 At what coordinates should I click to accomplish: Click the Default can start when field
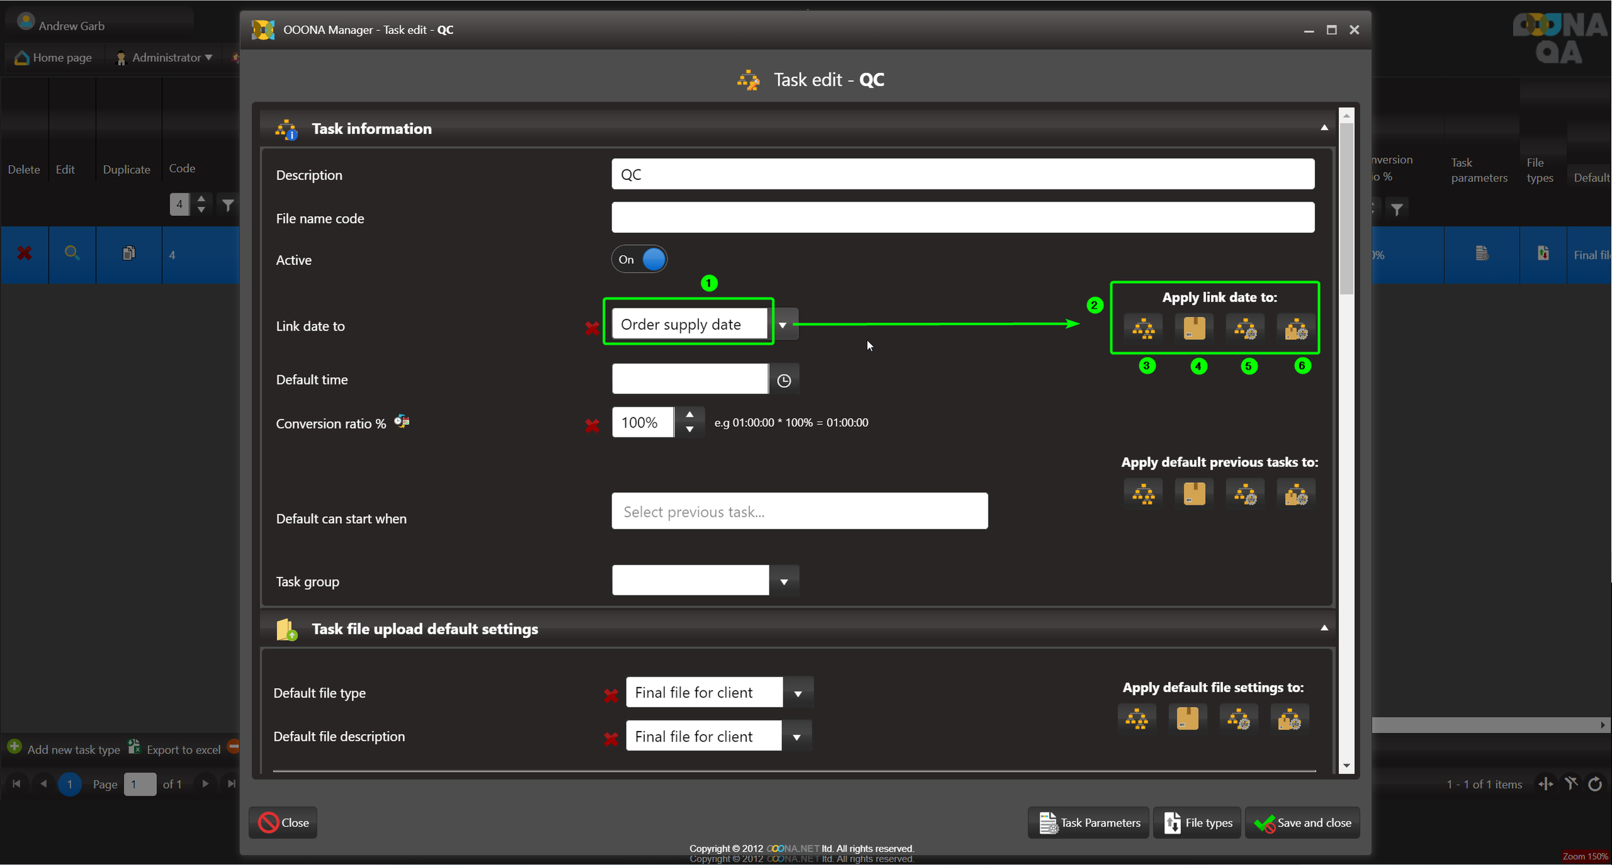798,511
